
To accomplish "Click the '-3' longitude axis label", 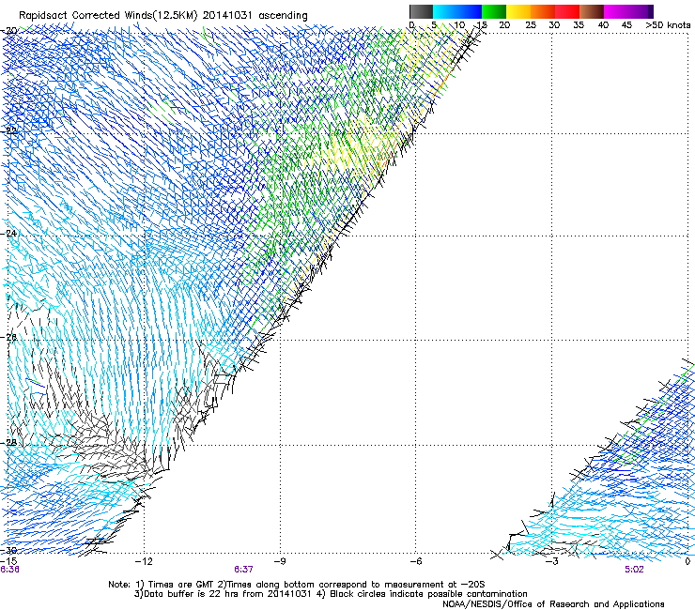I will (552, 561).
